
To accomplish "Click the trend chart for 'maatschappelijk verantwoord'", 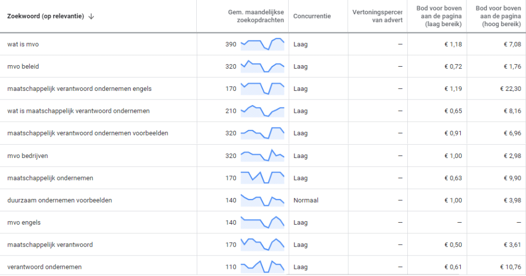I will [262, 245].
